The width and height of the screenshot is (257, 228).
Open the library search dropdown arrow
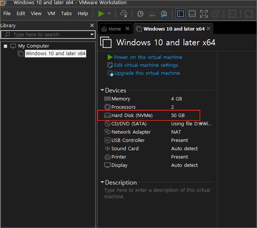tap(92, 34)
